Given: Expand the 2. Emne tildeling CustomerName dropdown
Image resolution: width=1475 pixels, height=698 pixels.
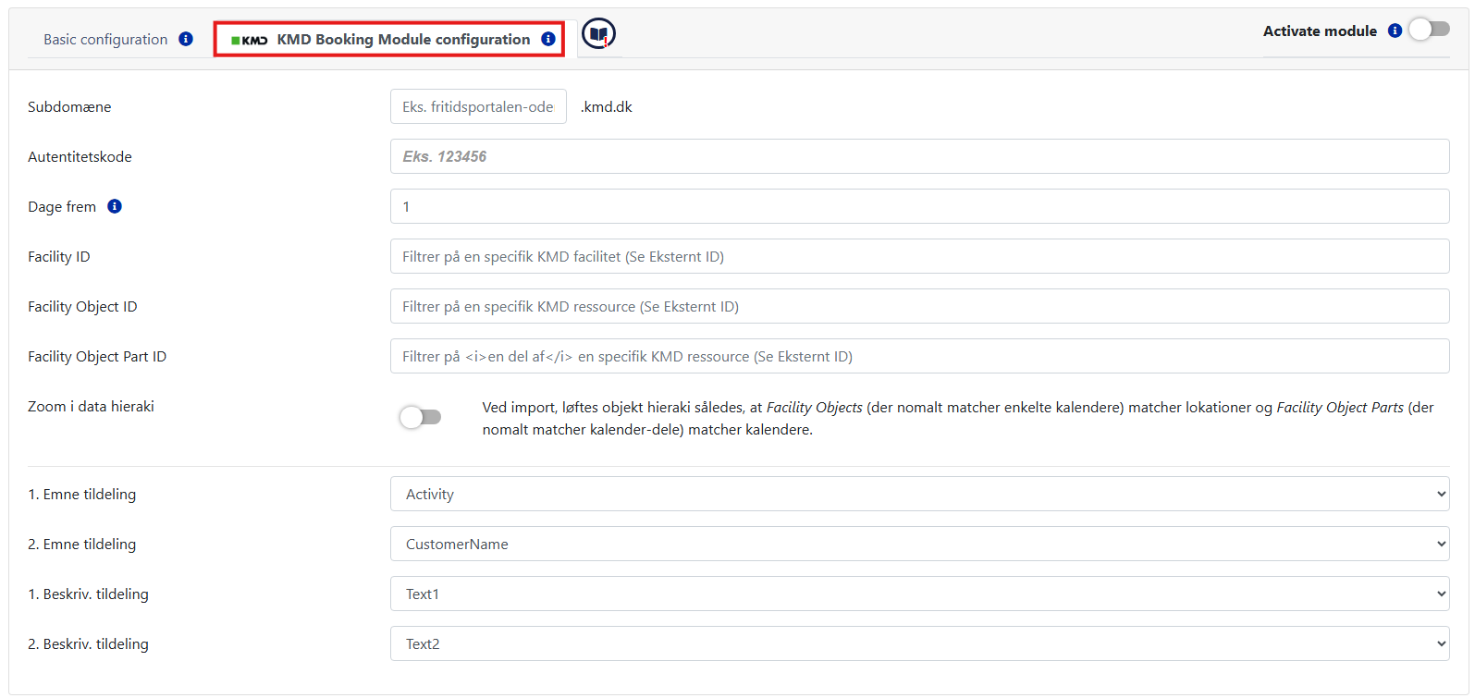Looking at the screenshot, I should [x=919, y=544].
